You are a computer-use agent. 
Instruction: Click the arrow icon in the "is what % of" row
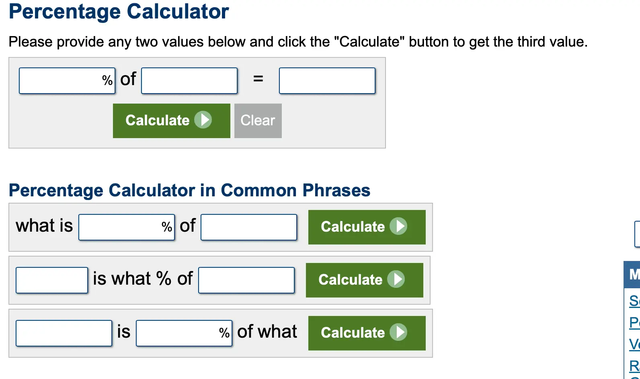pyautogui.click(x=396, y=279)
